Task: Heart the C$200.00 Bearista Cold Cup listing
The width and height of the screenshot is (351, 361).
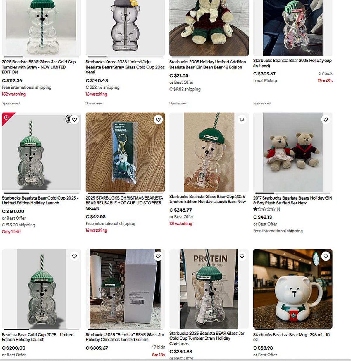Action: tap(74, 256)
